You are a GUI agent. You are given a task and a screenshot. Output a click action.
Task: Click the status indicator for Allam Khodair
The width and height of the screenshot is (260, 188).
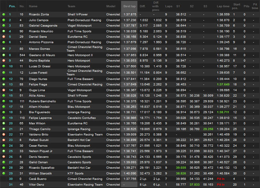[x=4, y=106]
